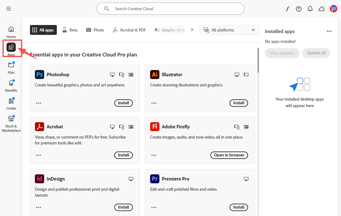341x216 pixels.
Task: Open Stock & Marketplace
Action: tap(11, 123)
